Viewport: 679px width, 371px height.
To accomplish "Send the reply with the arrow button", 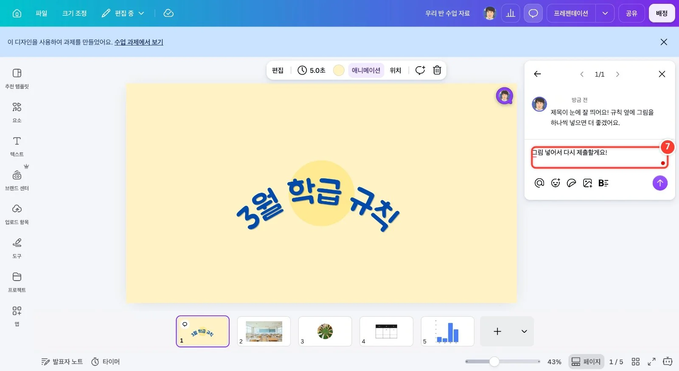I will coord(660,183).
